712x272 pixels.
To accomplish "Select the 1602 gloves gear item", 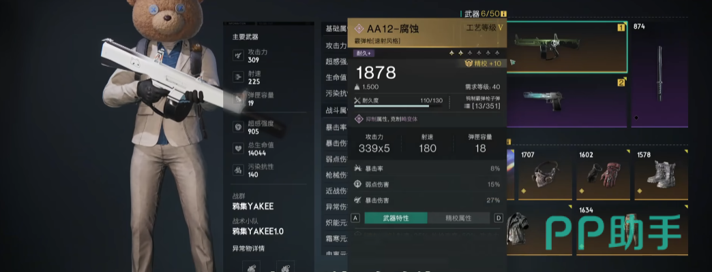I will click(x=603, y=174).
